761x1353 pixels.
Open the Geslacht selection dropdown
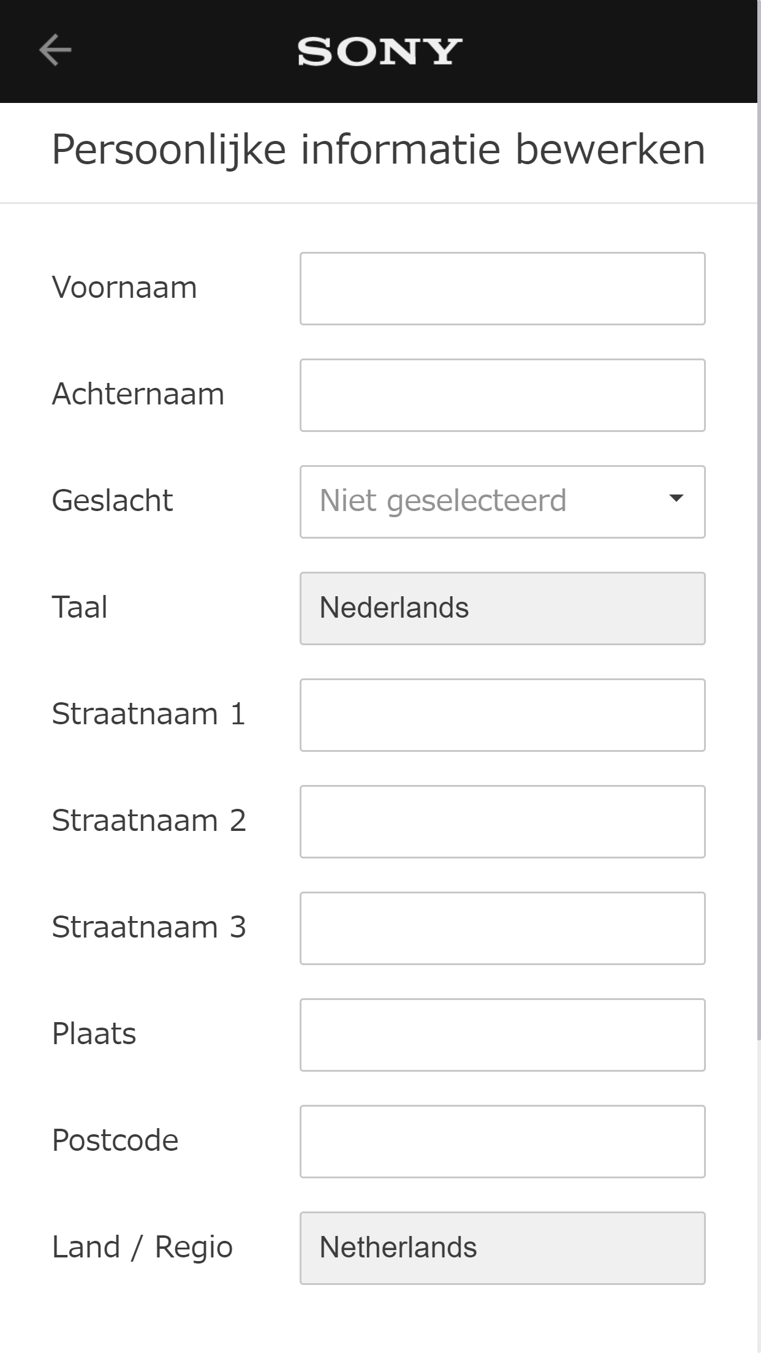(502, 501)
